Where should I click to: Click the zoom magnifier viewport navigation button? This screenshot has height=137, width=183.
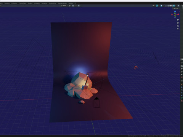178,20
